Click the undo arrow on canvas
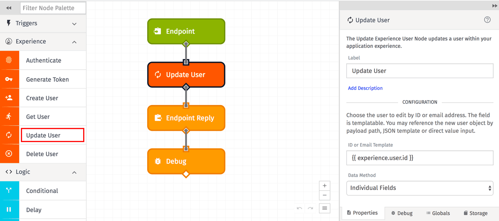The image size is (499, 221). pyautogui.click(x=299, y=208)
